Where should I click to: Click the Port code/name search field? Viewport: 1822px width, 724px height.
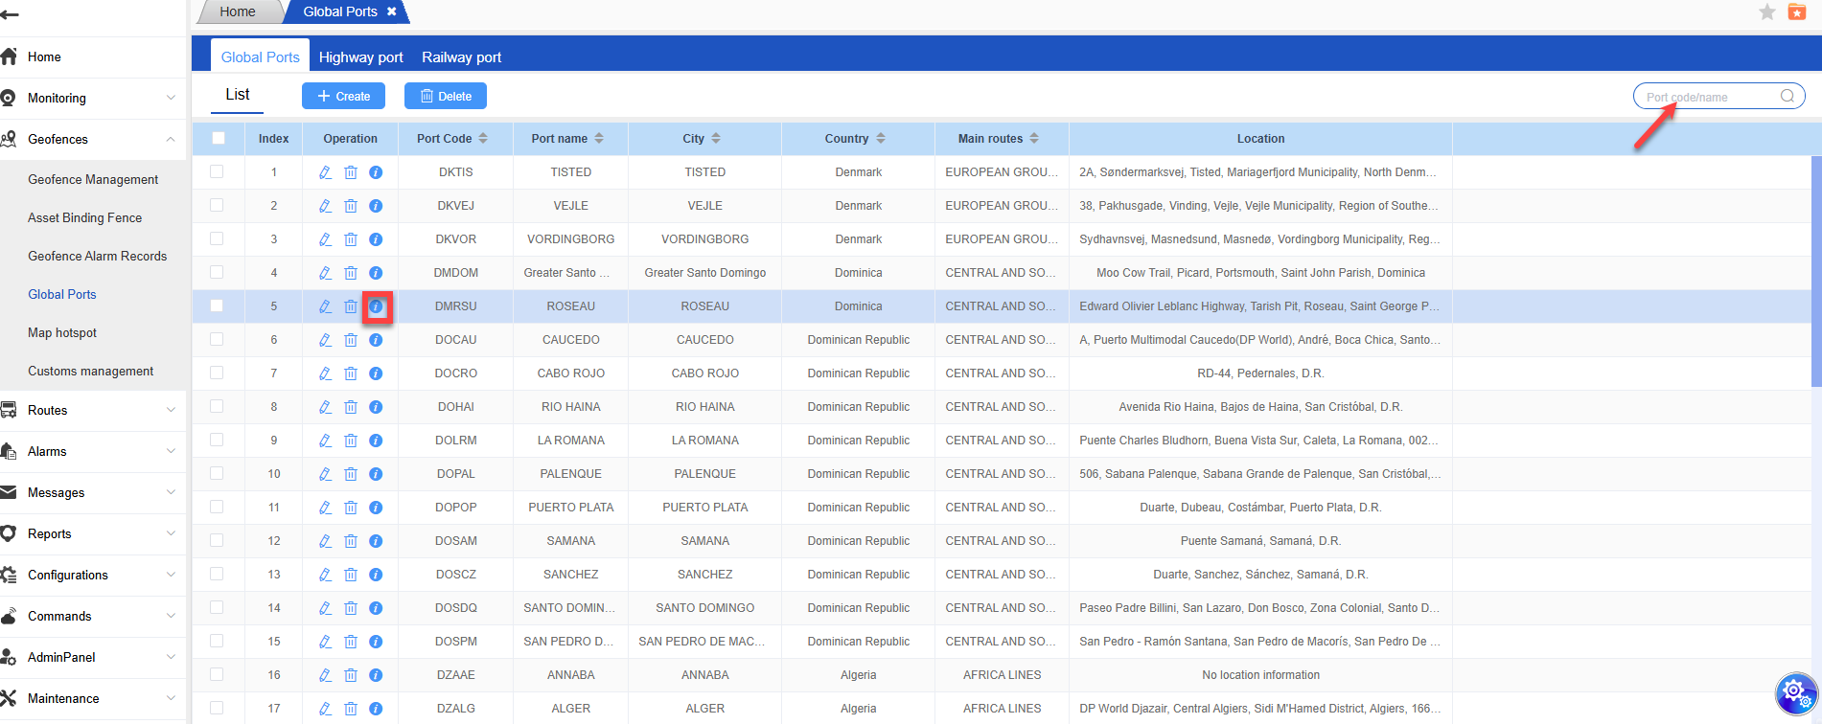pos(1706,97)
